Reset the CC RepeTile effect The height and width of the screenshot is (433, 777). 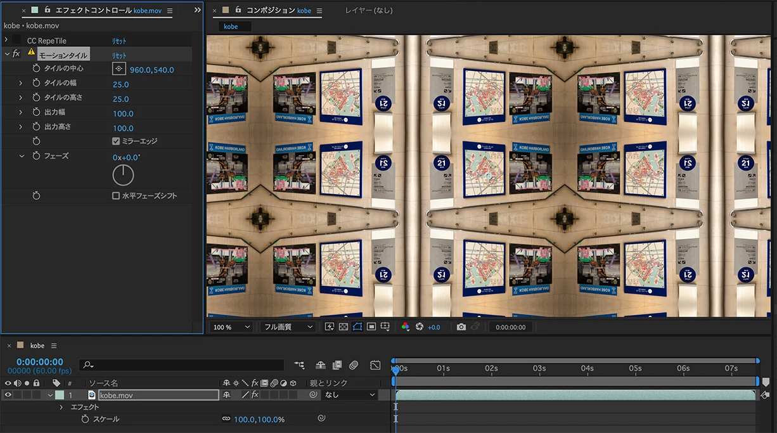(x=119, y=41)
